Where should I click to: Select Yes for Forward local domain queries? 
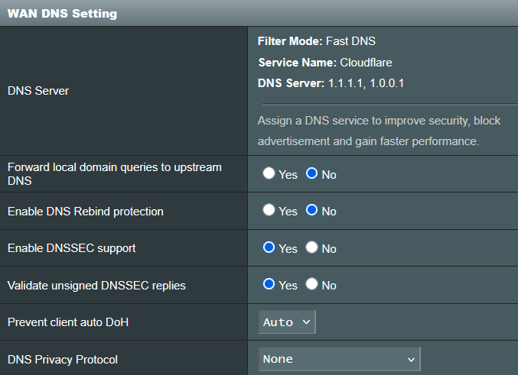coord(269,173)
